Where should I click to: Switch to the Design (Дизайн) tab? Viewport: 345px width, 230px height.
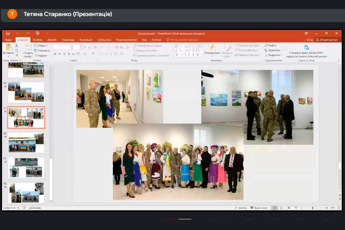(52, 39)
